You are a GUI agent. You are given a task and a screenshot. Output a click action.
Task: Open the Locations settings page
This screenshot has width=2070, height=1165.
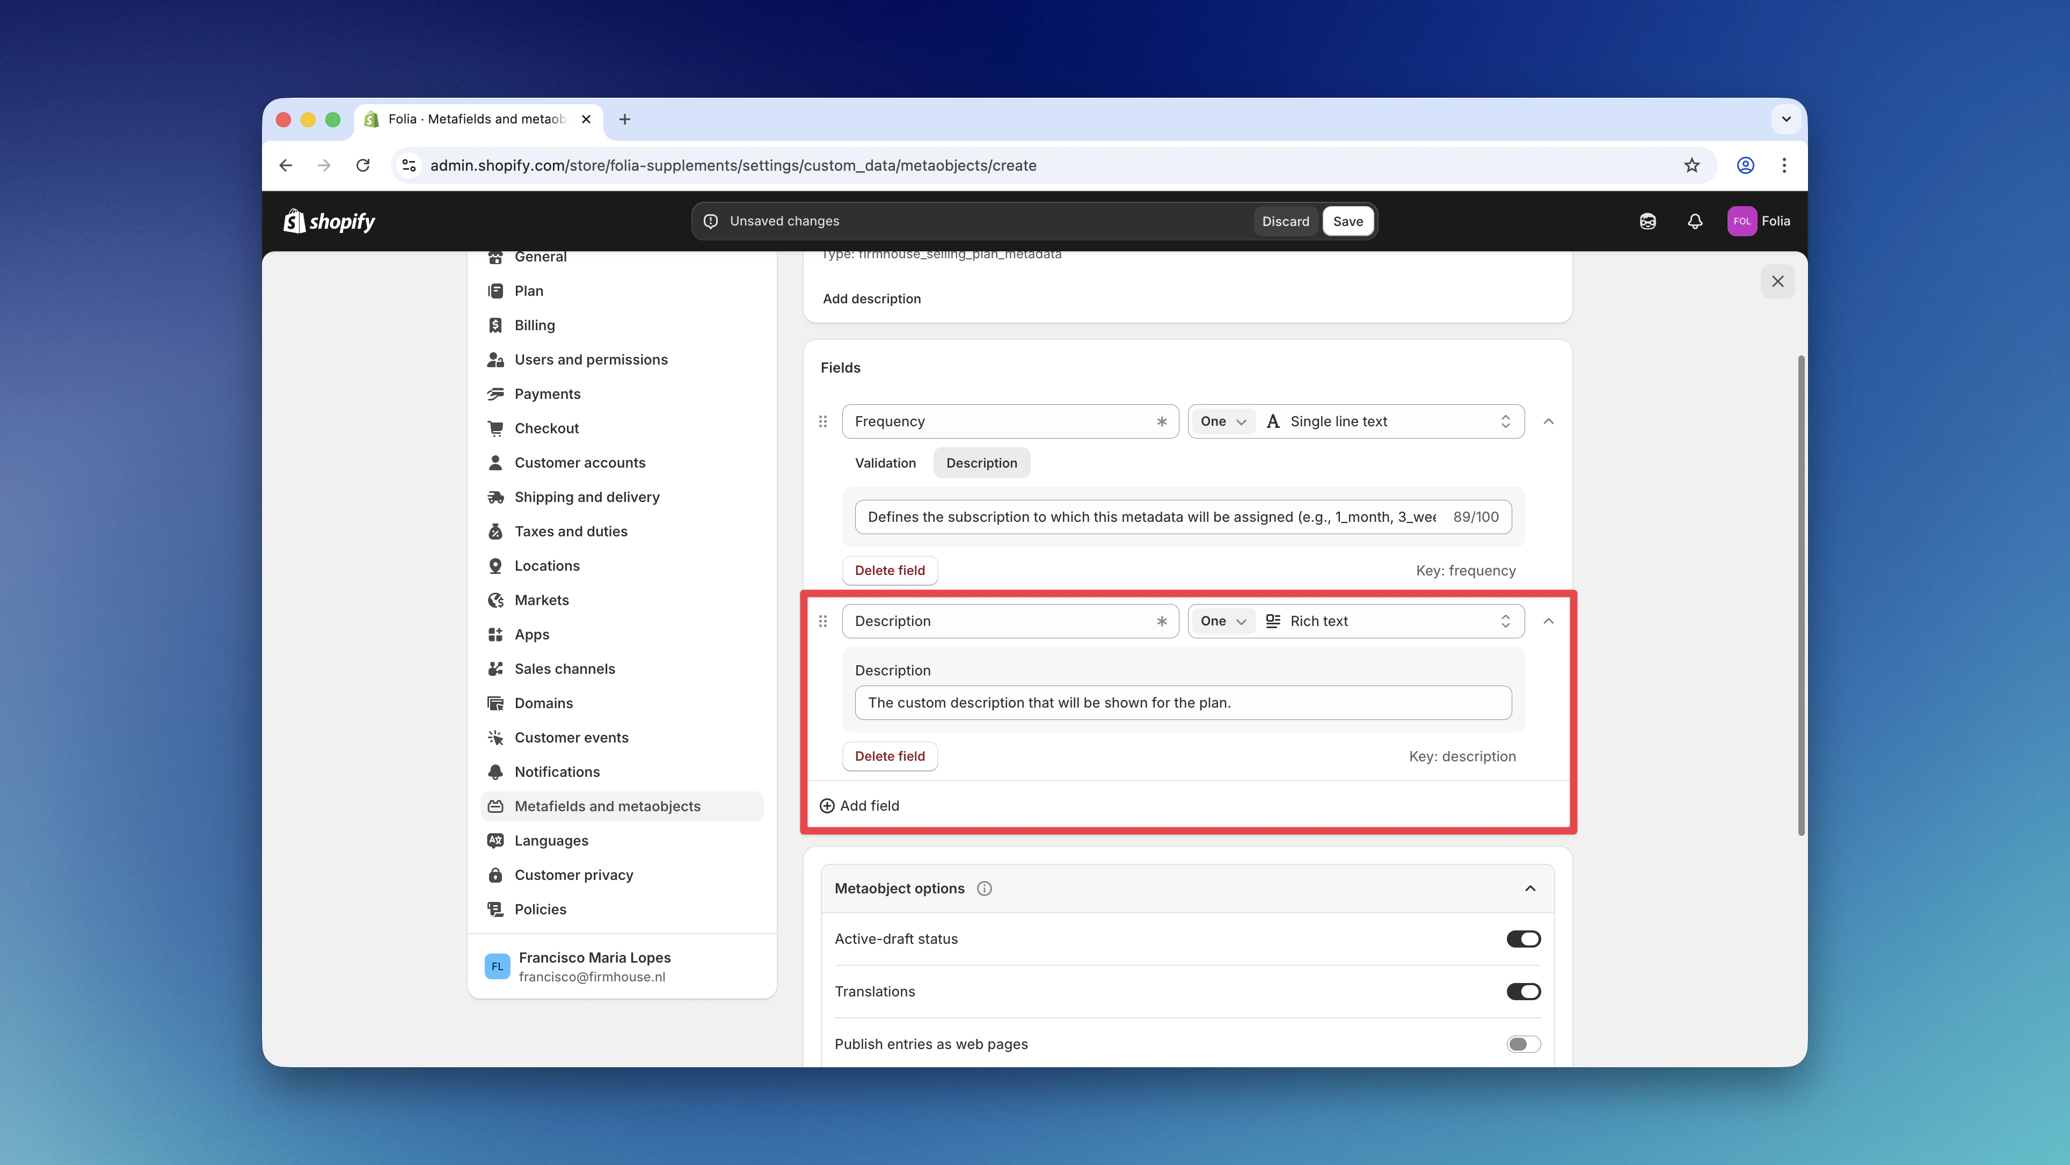[621, 566]
